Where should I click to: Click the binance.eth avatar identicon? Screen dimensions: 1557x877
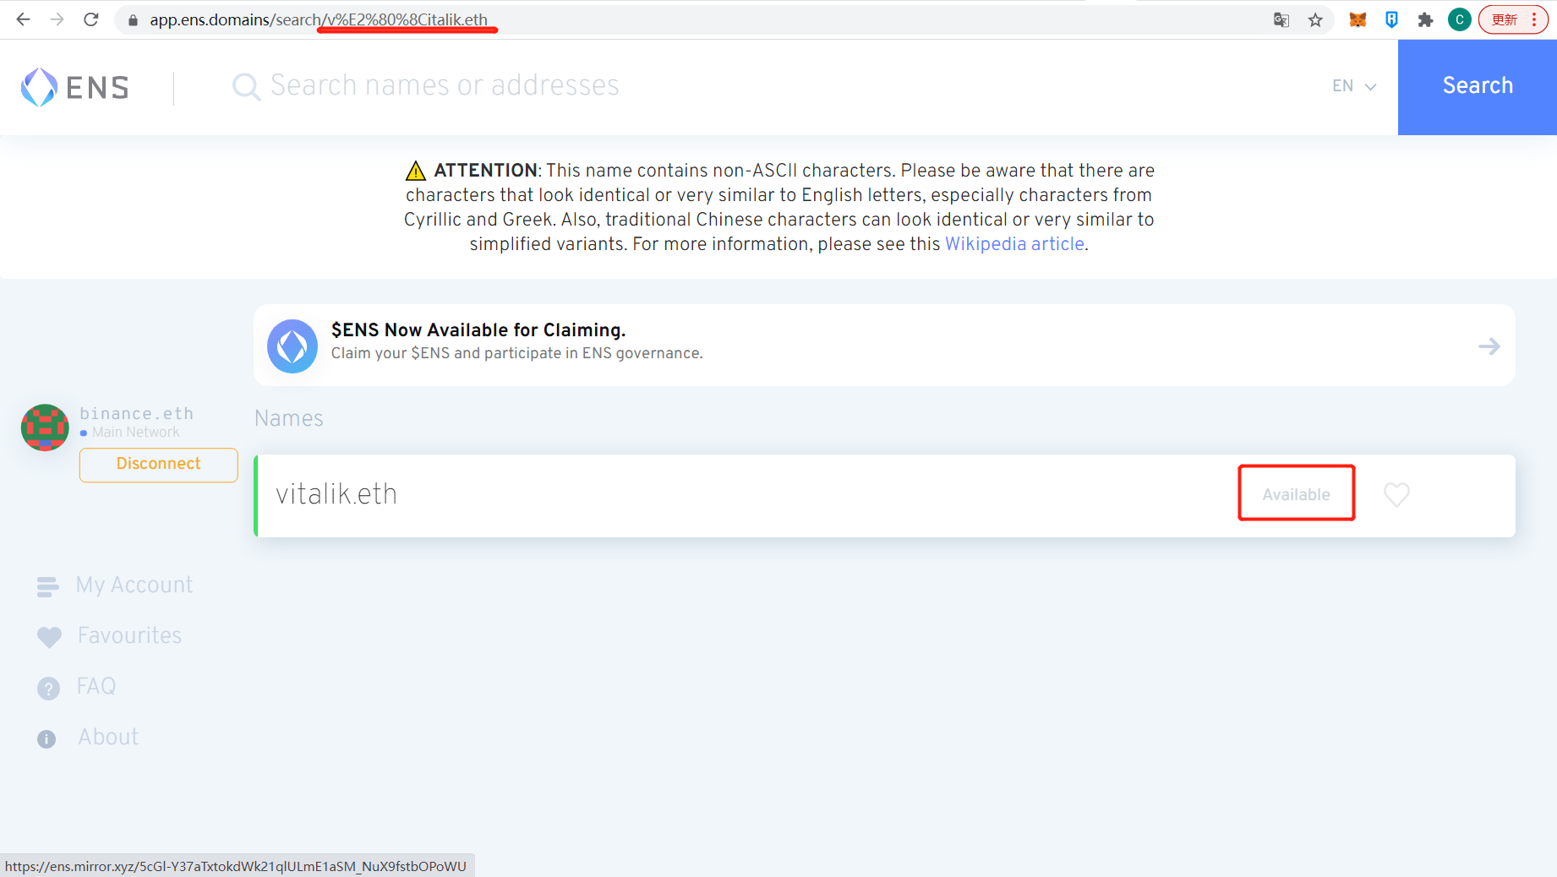(x=45, y=428)
